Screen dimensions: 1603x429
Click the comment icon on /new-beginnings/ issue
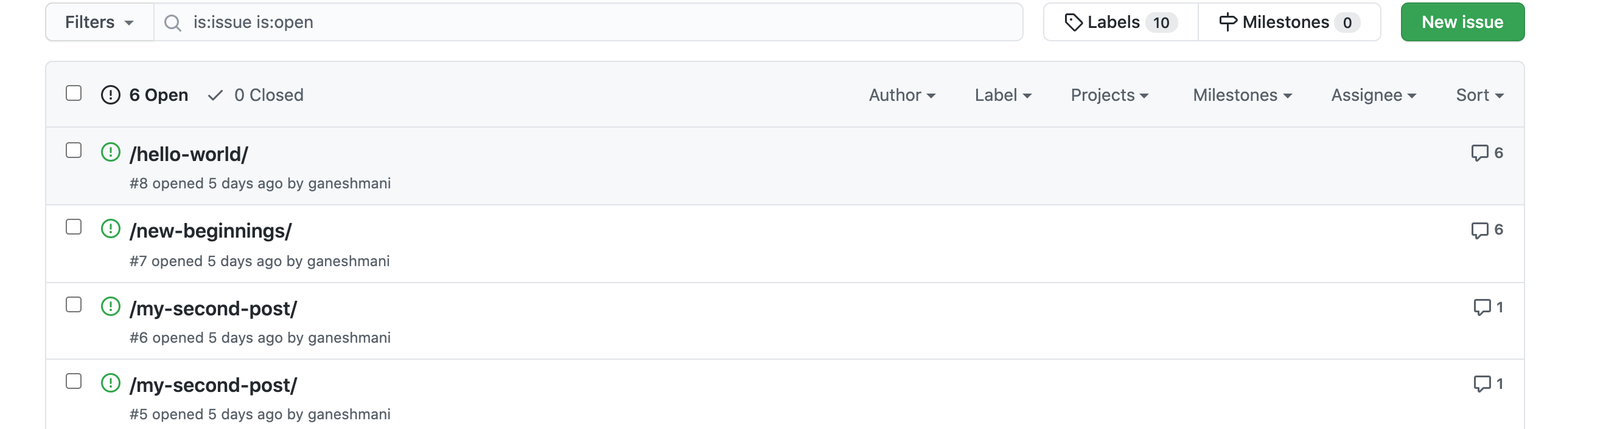(1479, 230)
